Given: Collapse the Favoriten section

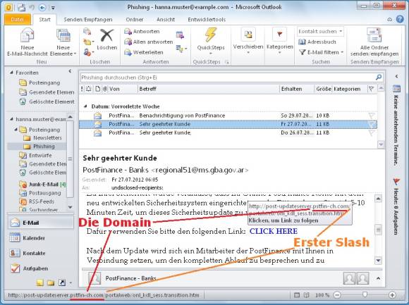Looking at the screenshot, I should pyautogui.click(x=11, y=73).
